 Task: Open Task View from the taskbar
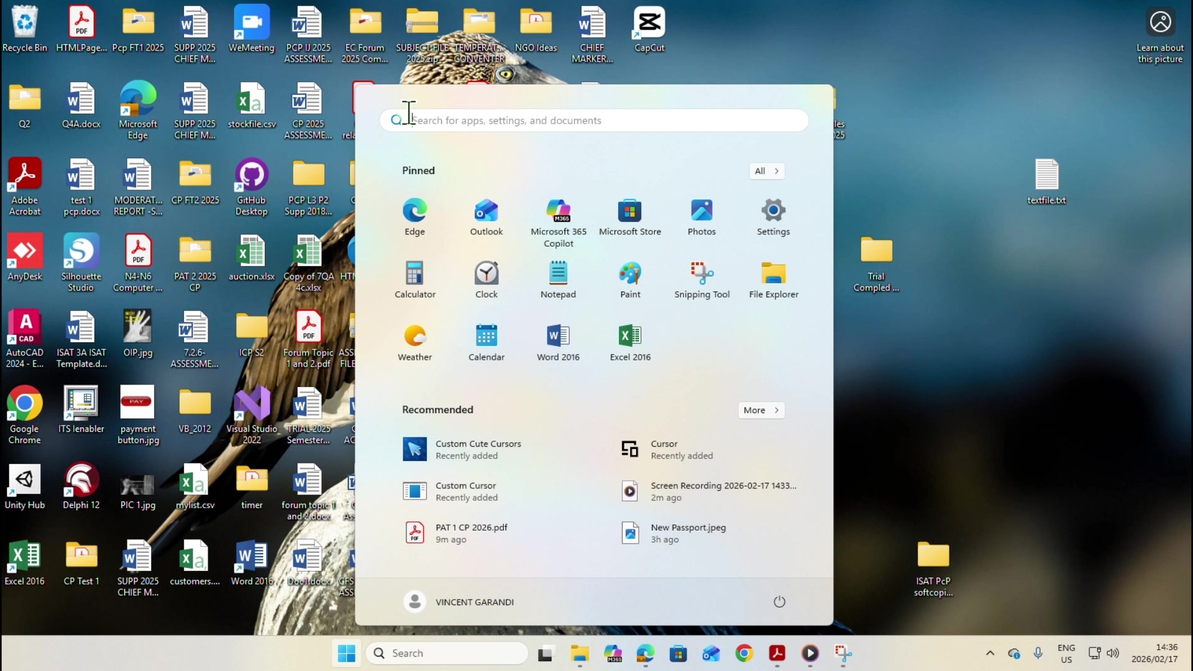pyautogui.click(x=545, y=653)
